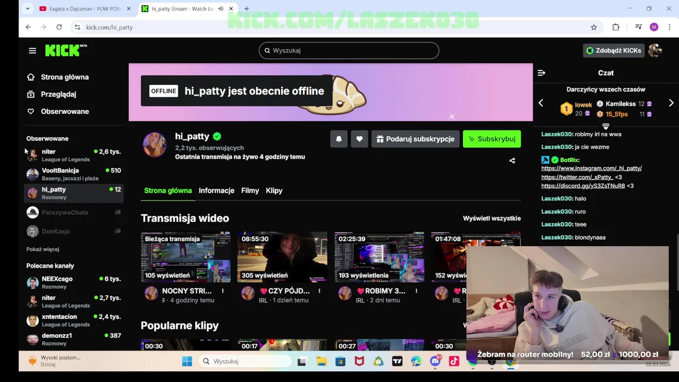Click the hi_patty profile avatar
679x382 pixels.
point(155,145)
